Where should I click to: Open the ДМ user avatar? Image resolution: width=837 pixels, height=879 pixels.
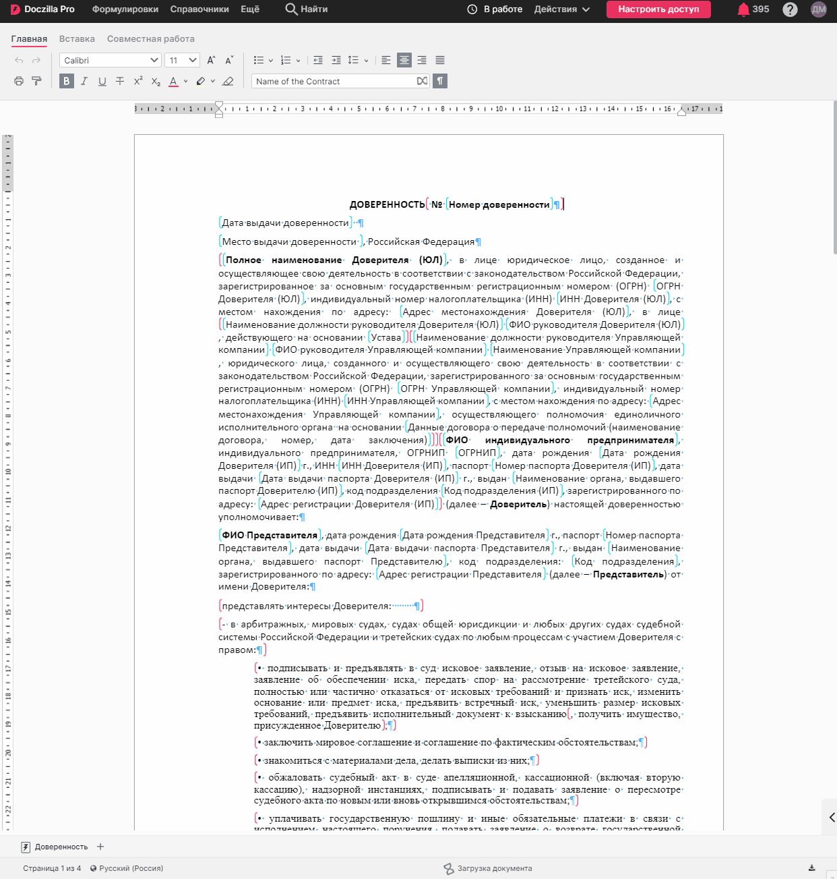coord(819,9)
